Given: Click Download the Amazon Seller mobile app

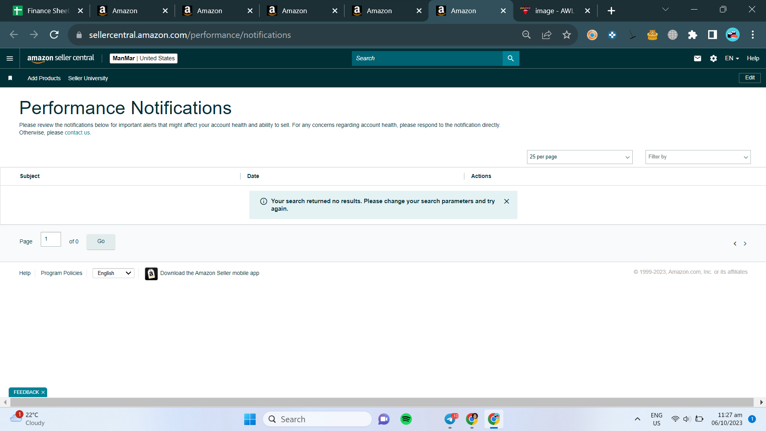Looking at the screenshot, I should point(210,273).
